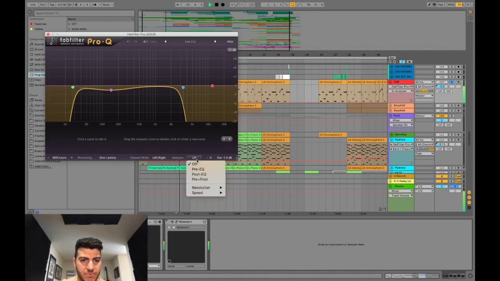Select the pink EQ band node
This screenshot has width=500, height=281.
(111, 90)
